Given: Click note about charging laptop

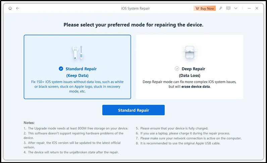Looking at the screenshot, I should pos(183,133).
